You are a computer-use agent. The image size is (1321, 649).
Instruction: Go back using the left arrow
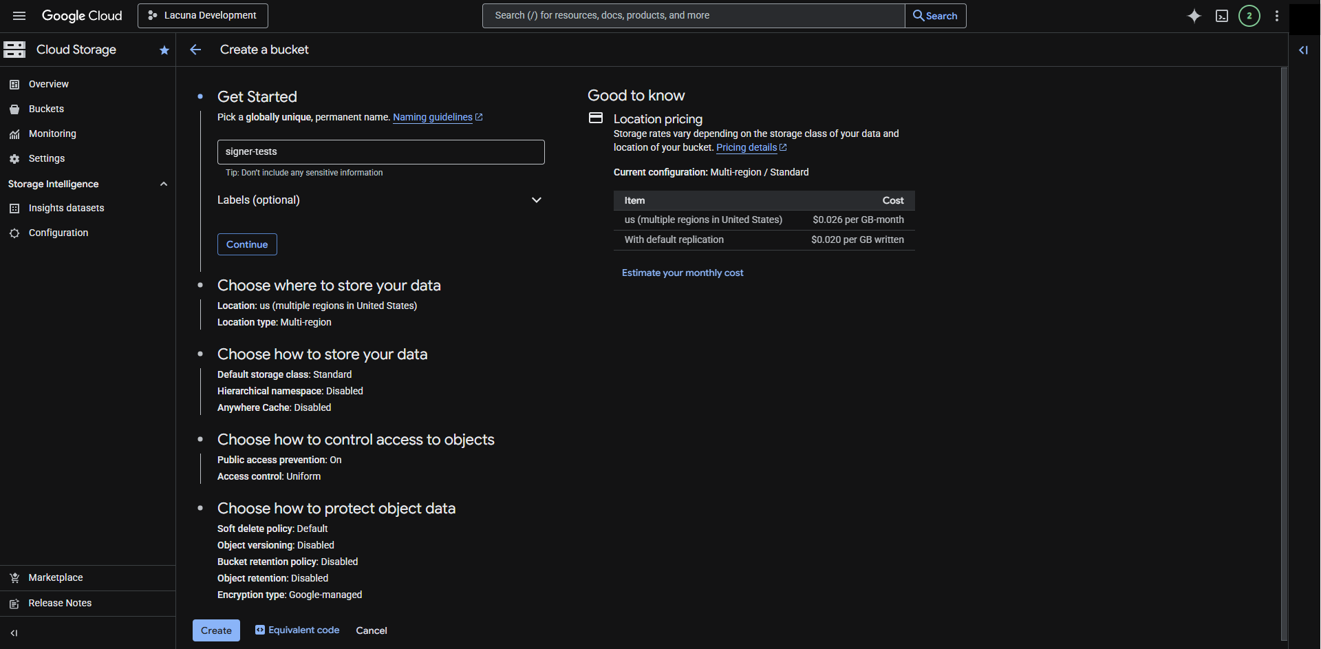195,50
